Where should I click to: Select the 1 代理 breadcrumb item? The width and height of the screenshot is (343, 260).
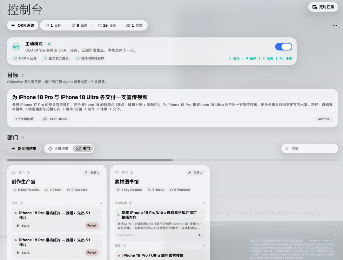134,25
